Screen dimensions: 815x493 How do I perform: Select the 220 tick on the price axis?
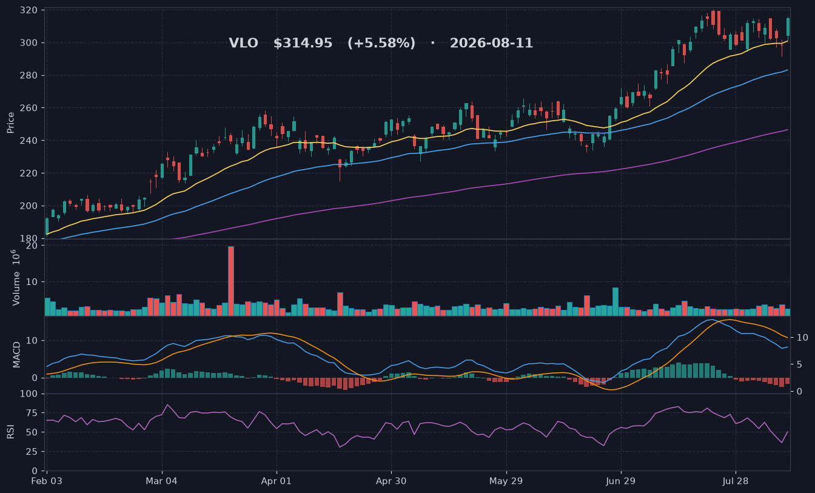[x=30, y=173]
